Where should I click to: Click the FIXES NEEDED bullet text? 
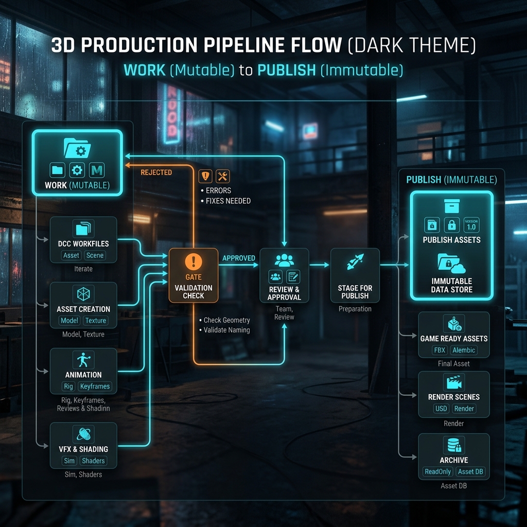click(228, 201)
